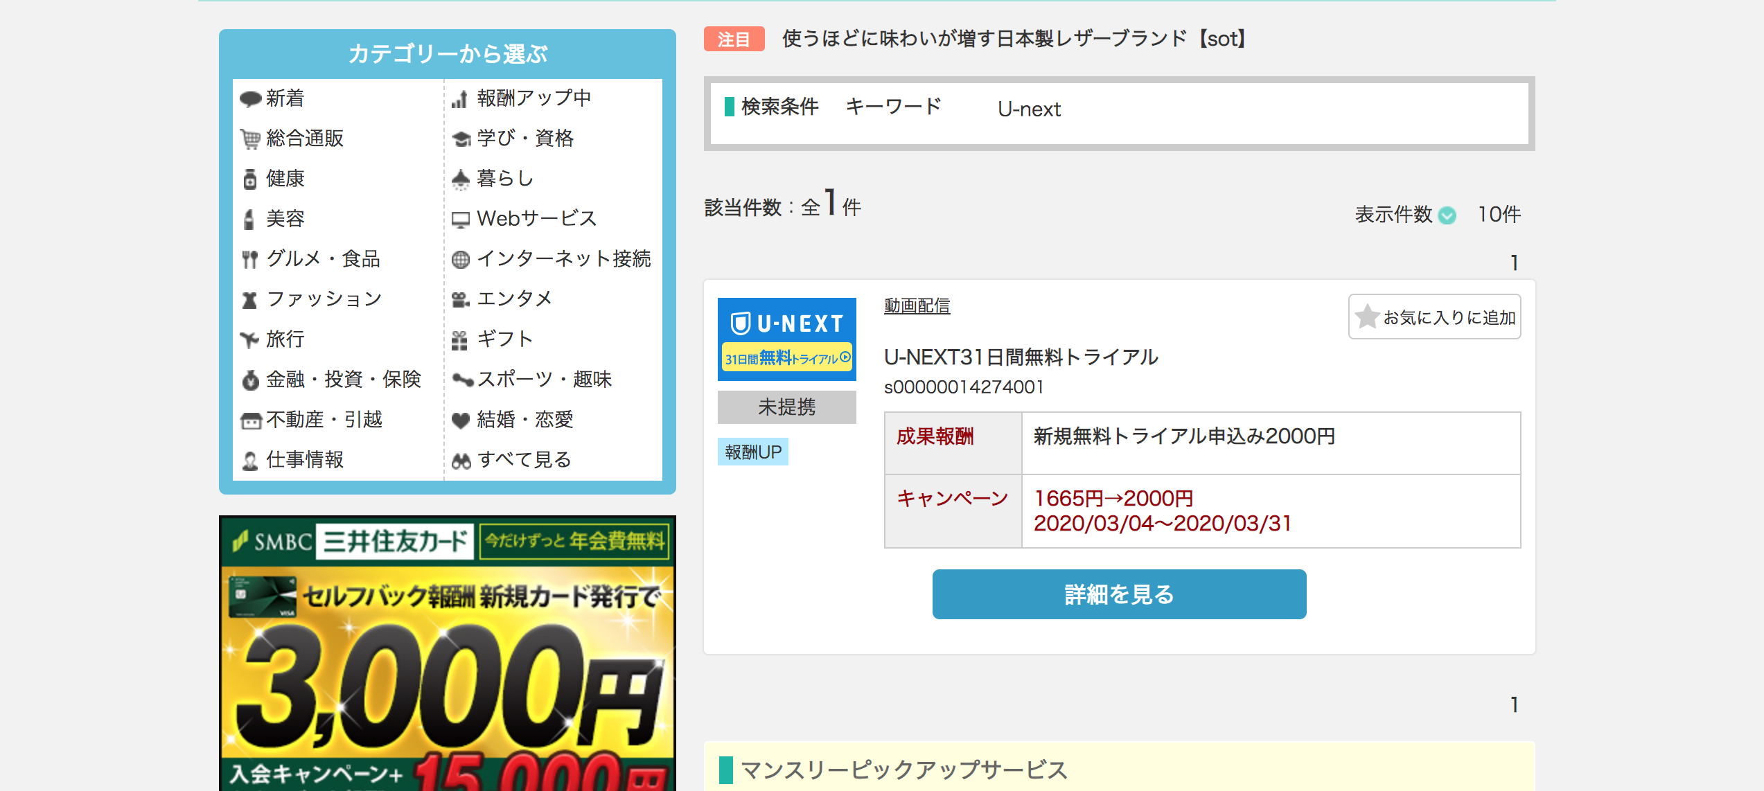Click the globe icon for インターネット接続
The width and height of the screenshot is (1764, 791).
tap(461, 260)
